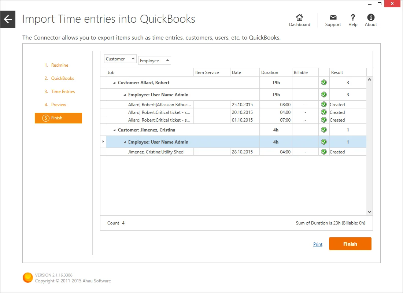Select step 5 Finish in sidebar
Viewport: 403px width, 293px height.
point(58,118)
